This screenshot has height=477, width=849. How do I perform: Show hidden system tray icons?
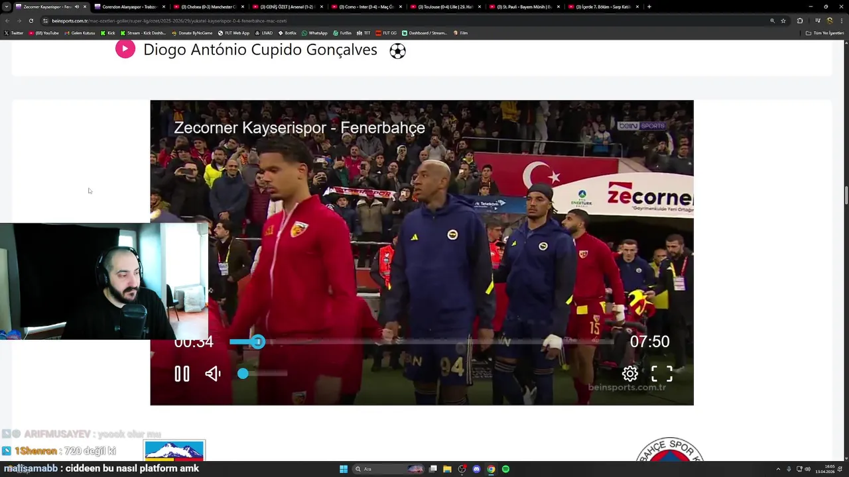[x=779, y=469]
